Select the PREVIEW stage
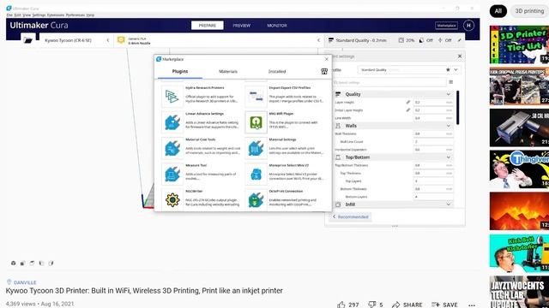 click(242, 26)
